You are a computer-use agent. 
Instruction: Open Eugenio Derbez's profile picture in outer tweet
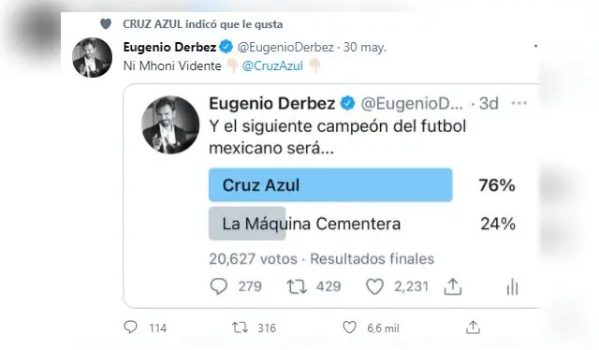point(92,58)
